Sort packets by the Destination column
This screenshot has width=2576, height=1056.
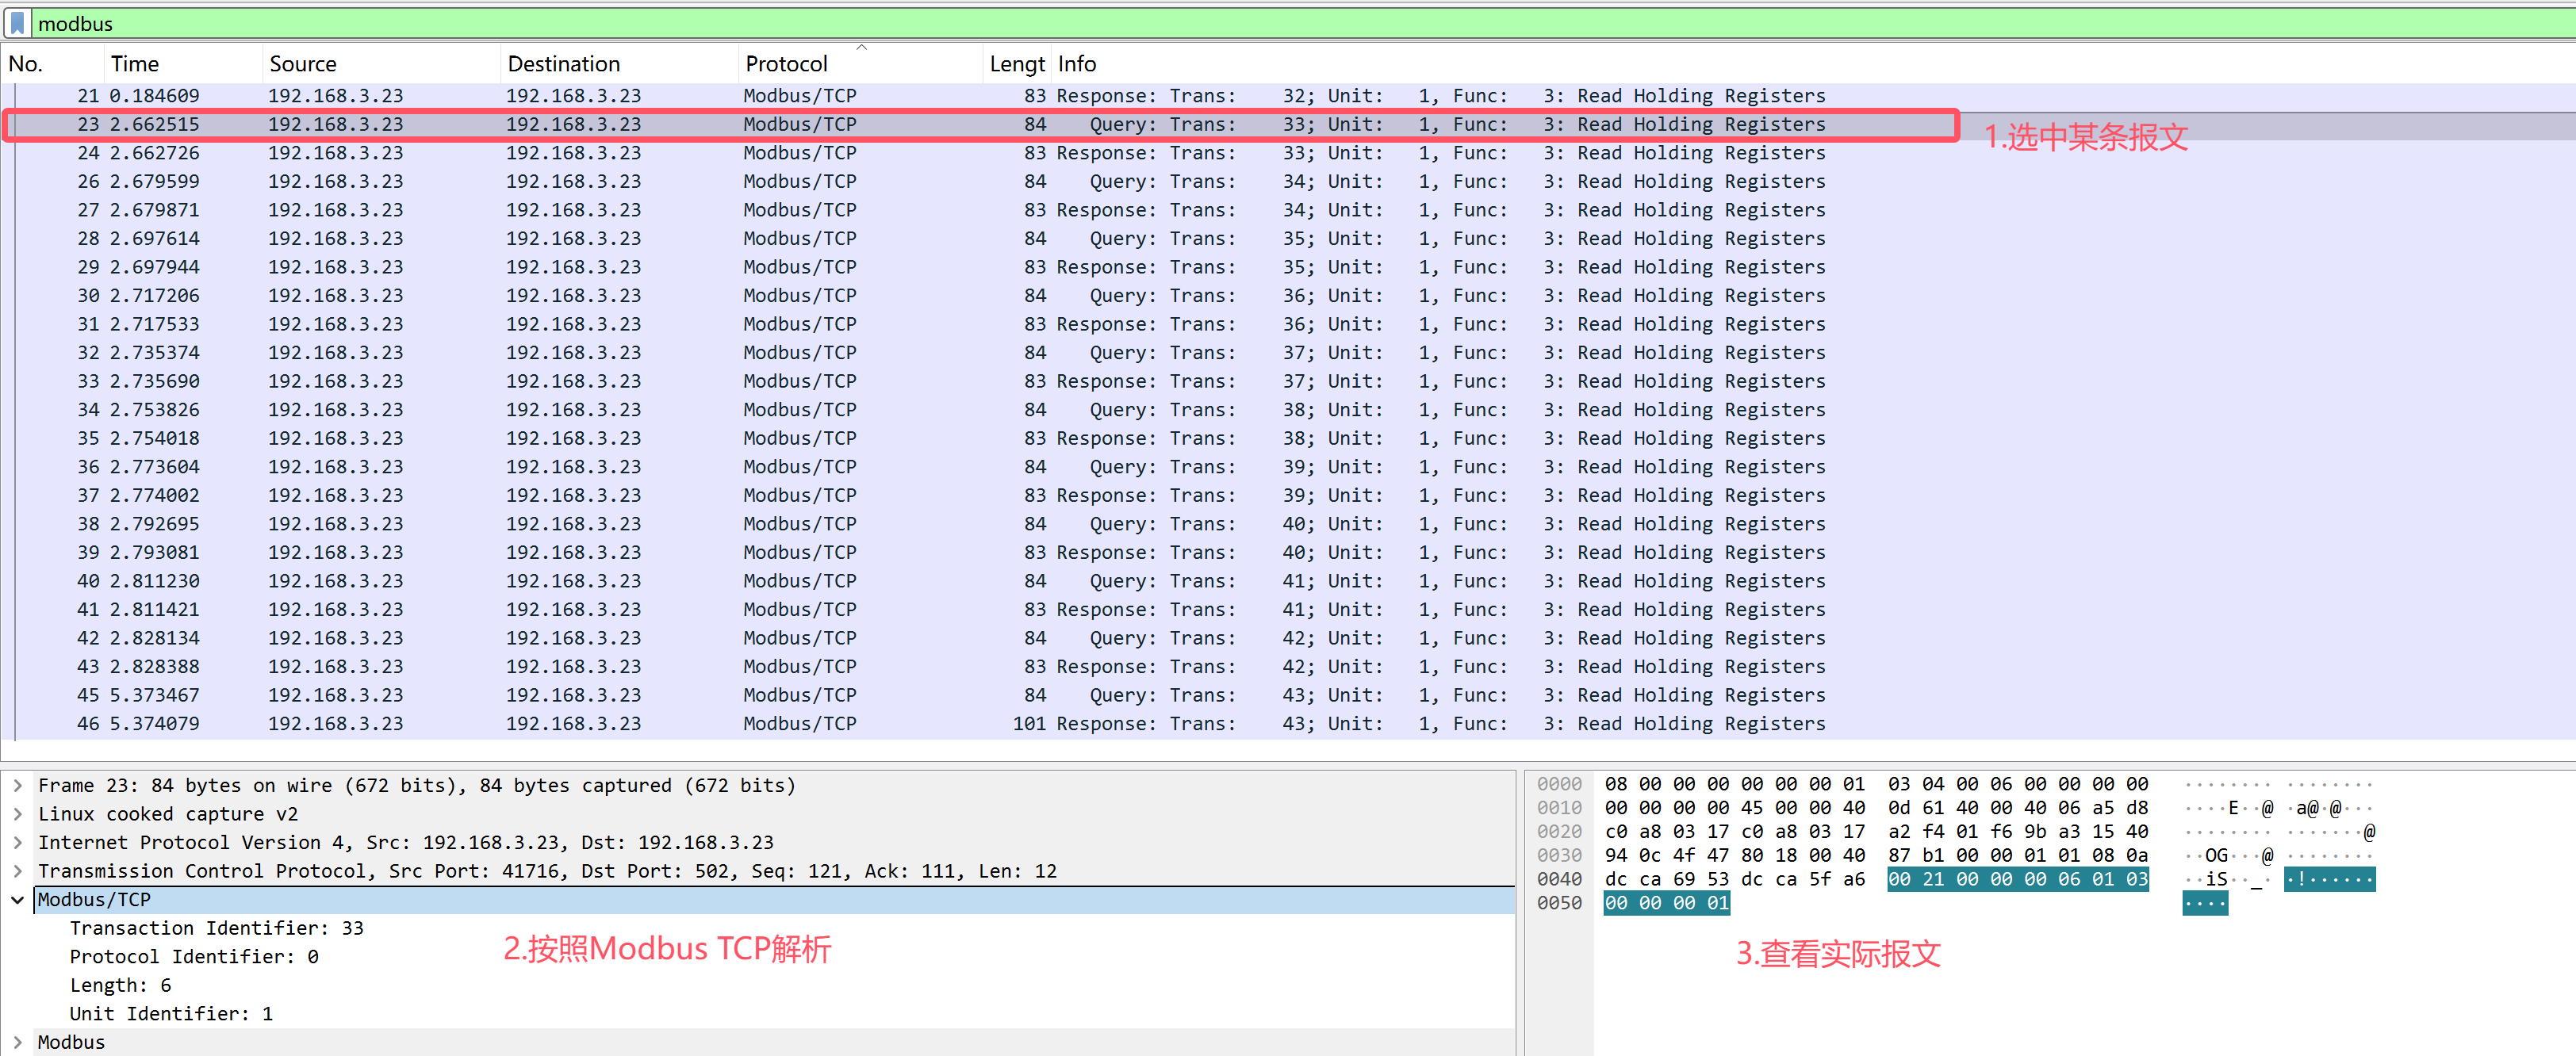619,64
